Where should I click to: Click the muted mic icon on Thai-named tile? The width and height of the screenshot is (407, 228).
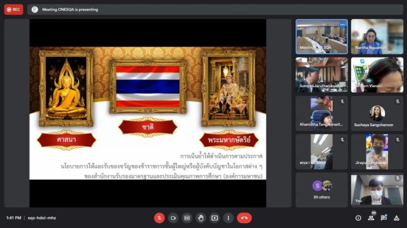pos(342,140)
